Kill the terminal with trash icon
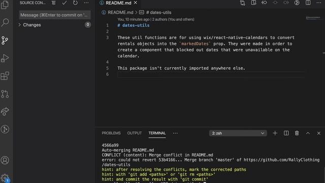Image resolution: width=325 pixels, height=183 pixels. tap(297, 133)
